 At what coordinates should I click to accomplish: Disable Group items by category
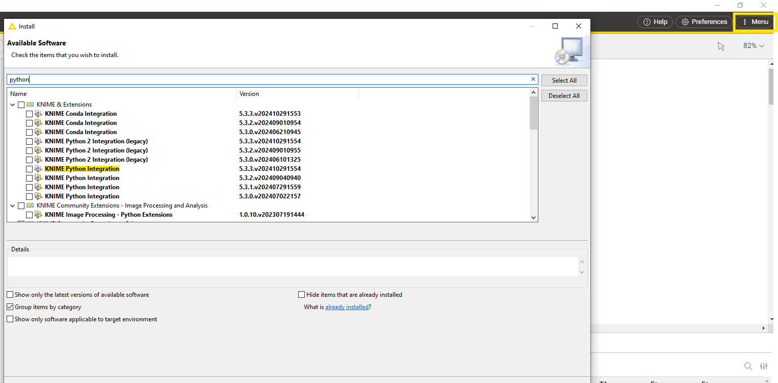[x=10, y=307]
